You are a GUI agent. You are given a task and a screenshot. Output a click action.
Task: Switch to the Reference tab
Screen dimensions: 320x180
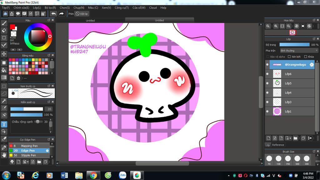(278, 145)
